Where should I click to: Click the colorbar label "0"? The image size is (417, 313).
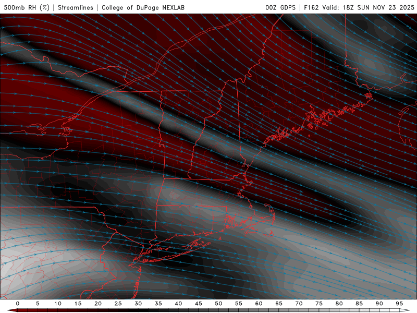tap(18, 304)
